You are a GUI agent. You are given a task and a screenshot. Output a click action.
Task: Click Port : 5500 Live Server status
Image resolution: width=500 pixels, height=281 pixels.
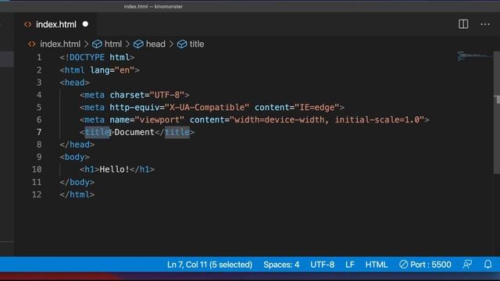tap(425, 265)
